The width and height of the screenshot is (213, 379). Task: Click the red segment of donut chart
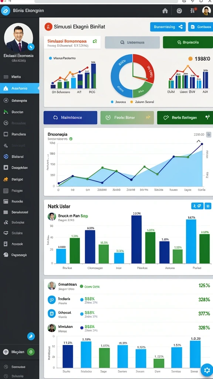click(145, 68)
